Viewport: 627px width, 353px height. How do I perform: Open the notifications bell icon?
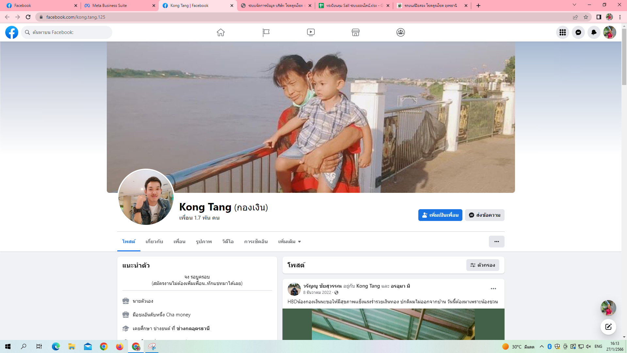[x=594, y=32]
